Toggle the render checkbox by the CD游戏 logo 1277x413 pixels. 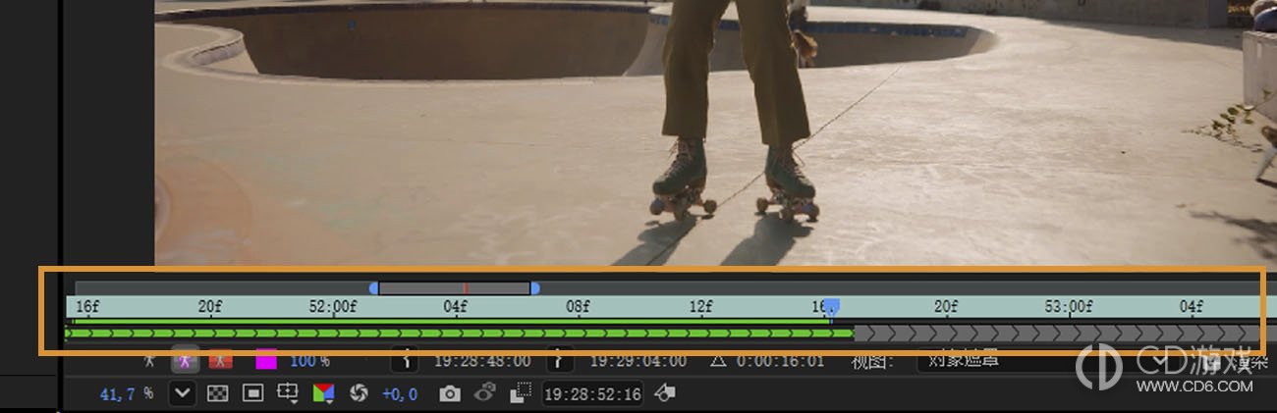[1211, 363]
